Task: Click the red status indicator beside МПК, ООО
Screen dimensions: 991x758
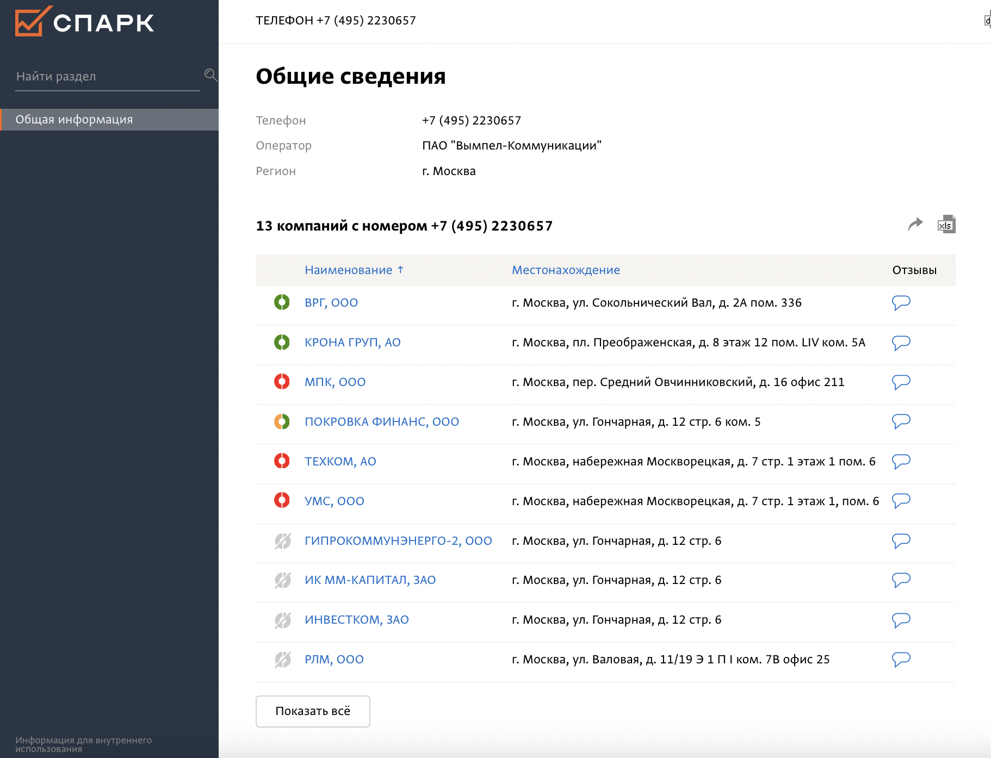Action: [x=282, y=382]
